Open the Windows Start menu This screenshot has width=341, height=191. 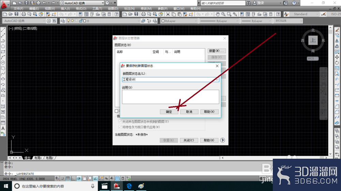[6, 186]
